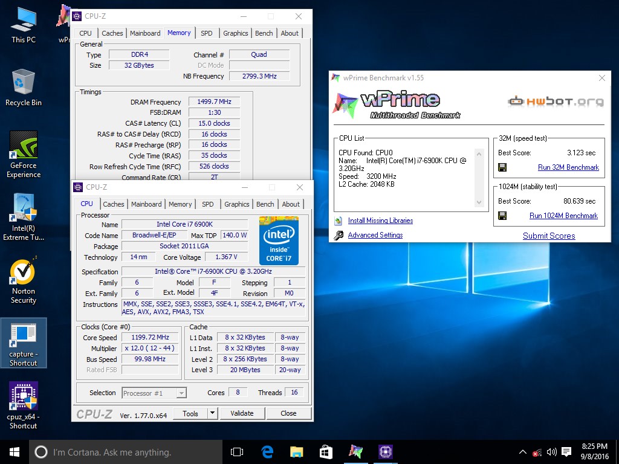Viewport: 619px width, 464px height.
Task: Click Specification field Intel Core i7-6900K
Action: pyautogui.click(x=213, y=271)
